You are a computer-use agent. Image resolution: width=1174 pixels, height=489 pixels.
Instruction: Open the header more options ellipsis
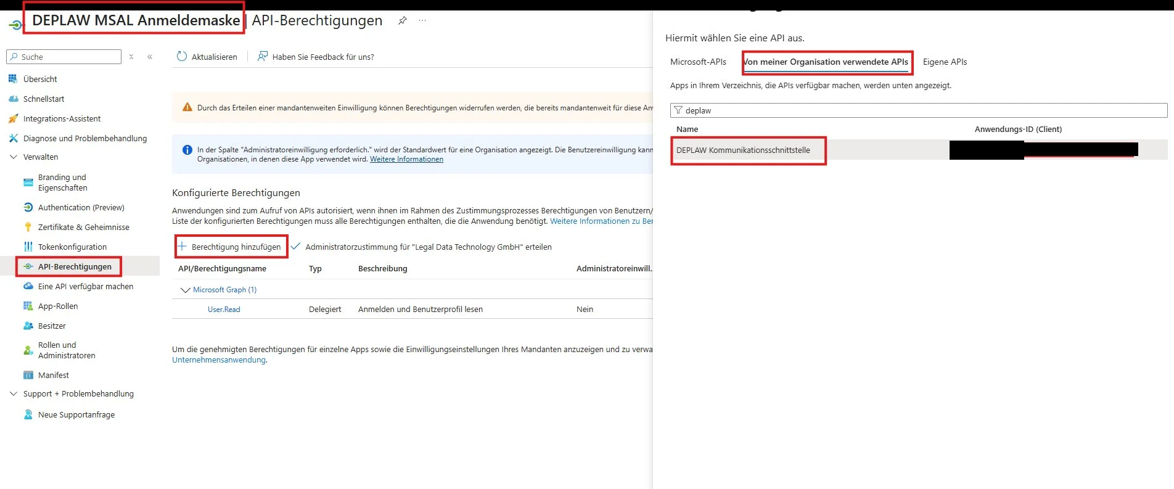422,20
